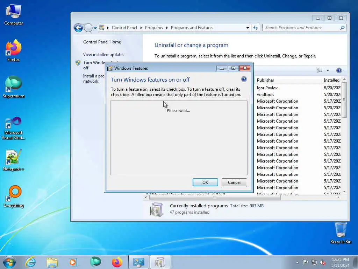
Task: Open View installed updates link
Action: pos(103,54)
